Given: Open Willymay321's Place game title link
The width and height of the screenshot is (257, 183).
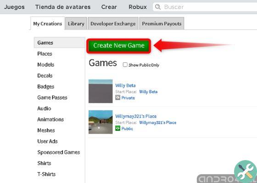Looking at the screenshot, I should click(136, 116).
